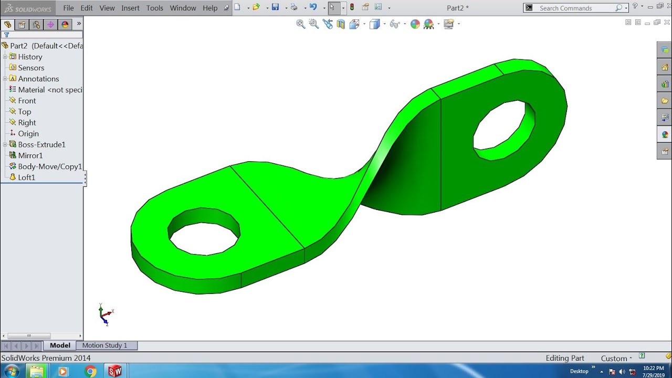Screen dimensions: 672x378
Task: Open the View menu
Action: [107, 8]
